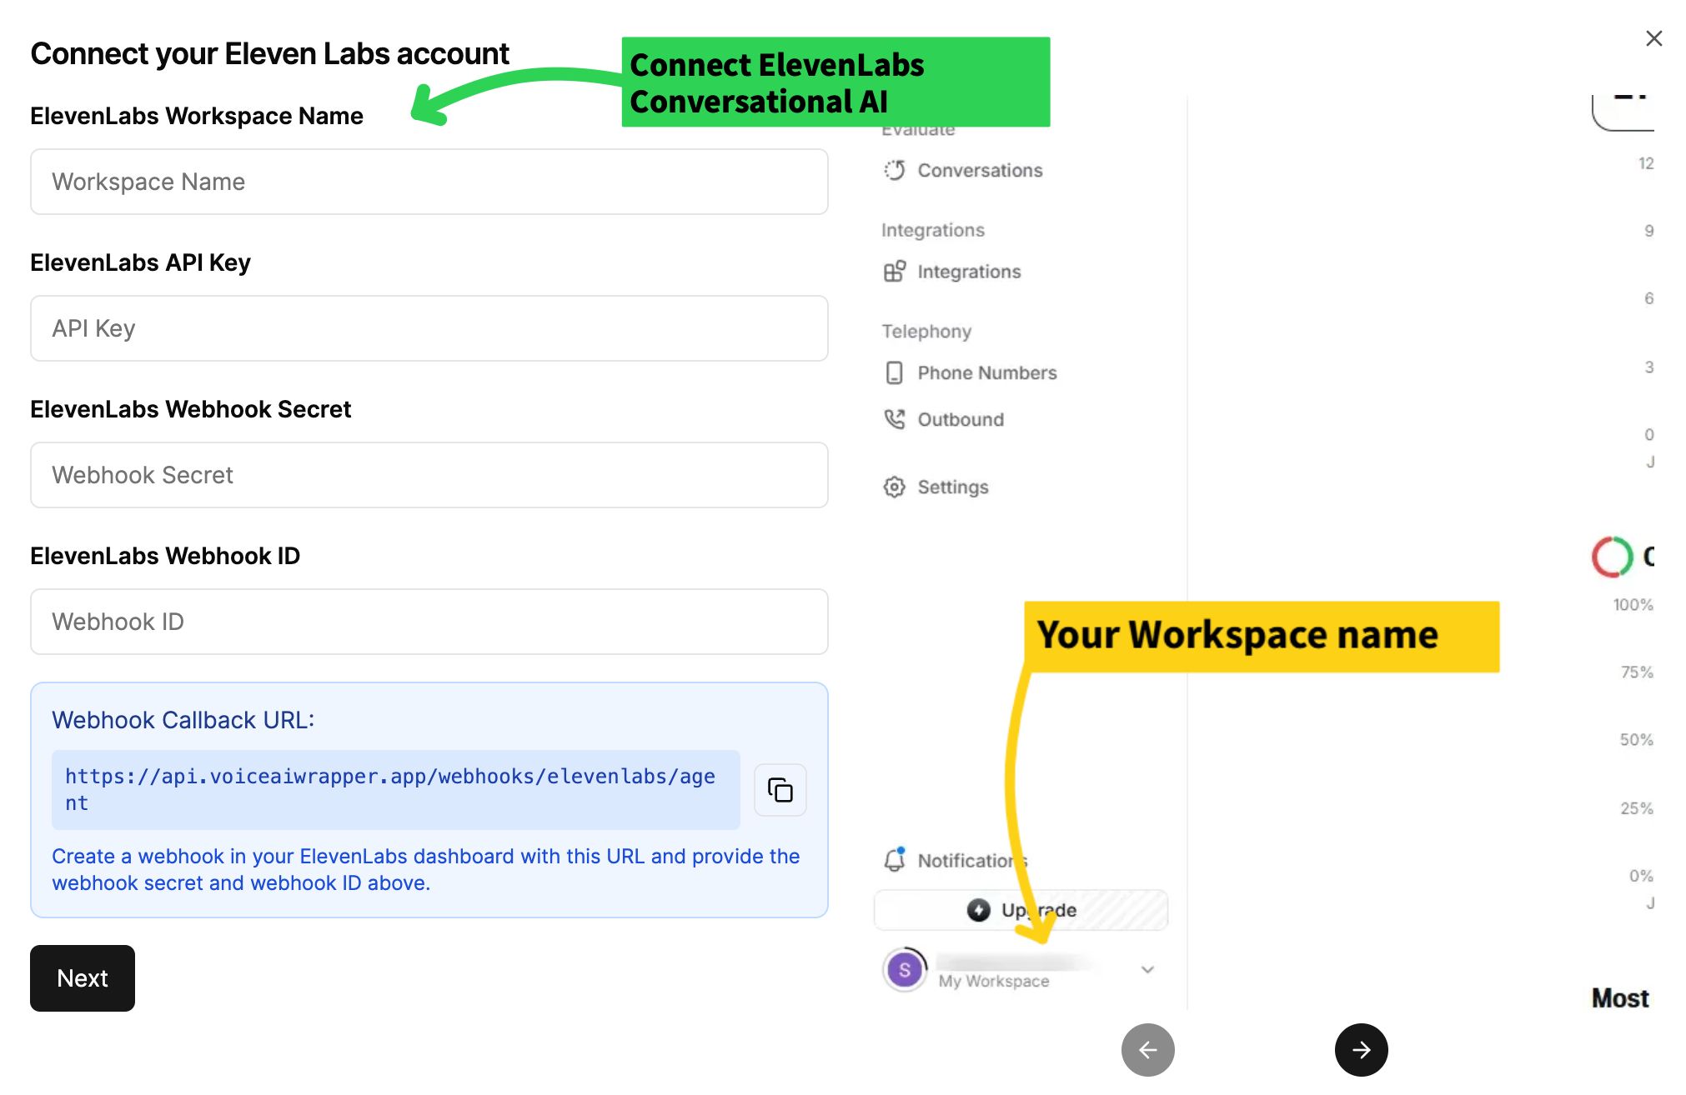
Task: Expand the My Workspace chevron
Action: click(1147, 969)
